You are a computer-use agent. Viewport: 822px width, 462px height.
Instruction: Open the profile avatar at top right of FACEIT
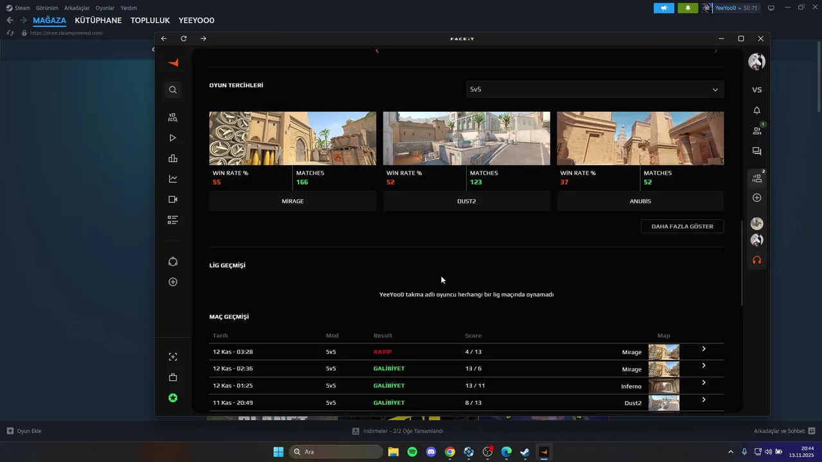pyautogui.click(x=756, y=62)
